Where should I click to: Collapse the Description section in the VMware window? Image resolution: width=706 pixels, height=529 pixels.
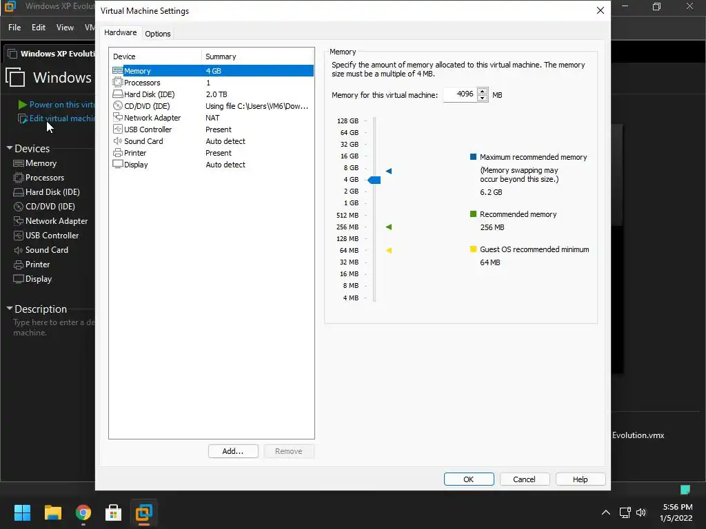[x=10, y=309]
